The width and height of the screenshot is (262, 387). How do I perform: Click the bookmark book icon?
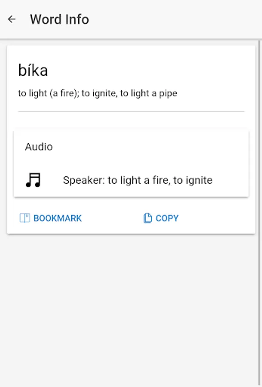point(24,218)
